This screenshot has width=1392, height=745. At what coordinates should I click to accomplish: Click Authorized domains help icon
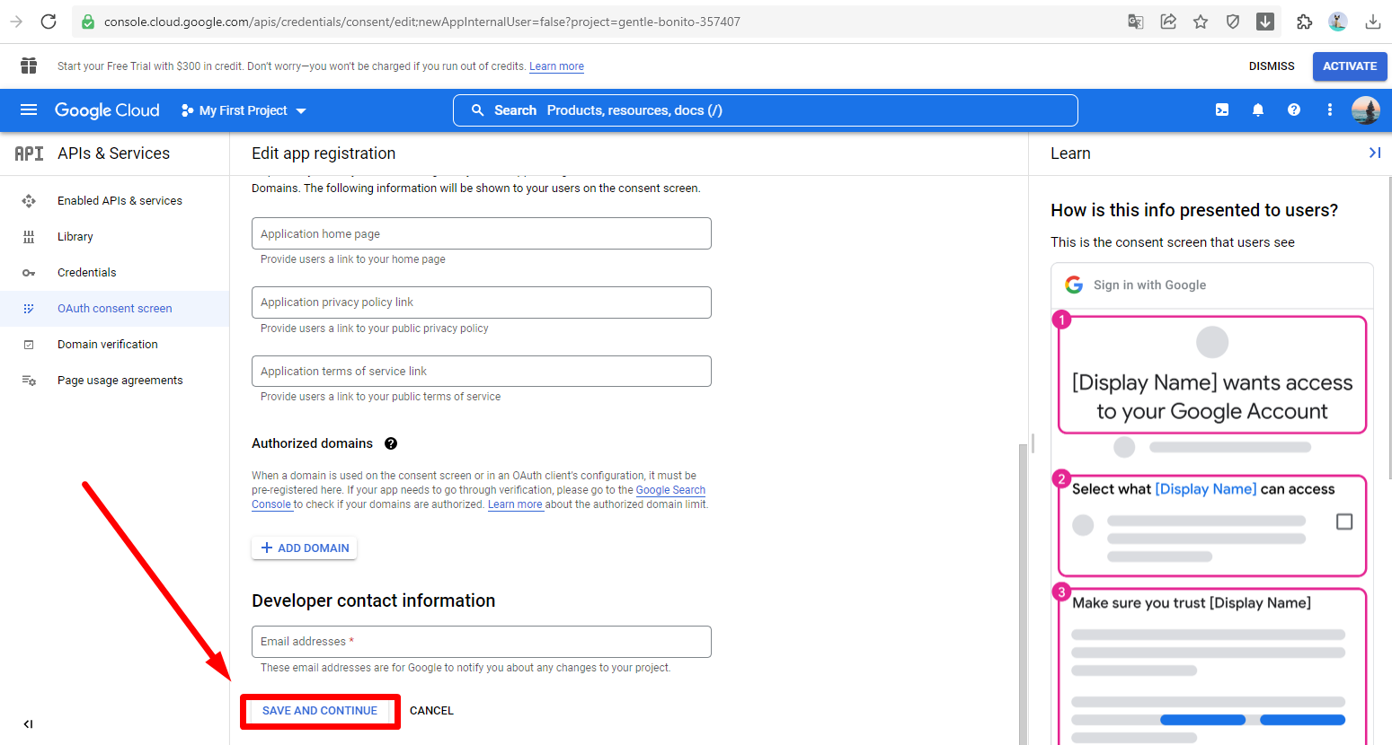coord(391,443)
